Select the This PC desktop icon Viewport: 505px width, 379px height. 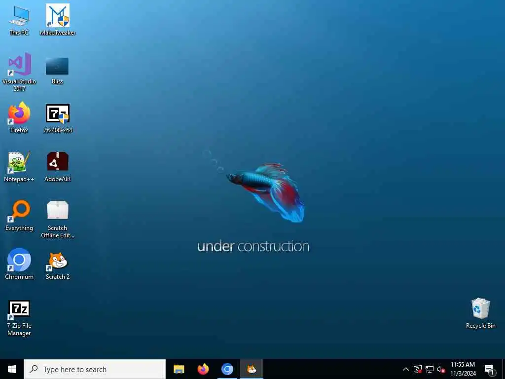click(19, 20)
